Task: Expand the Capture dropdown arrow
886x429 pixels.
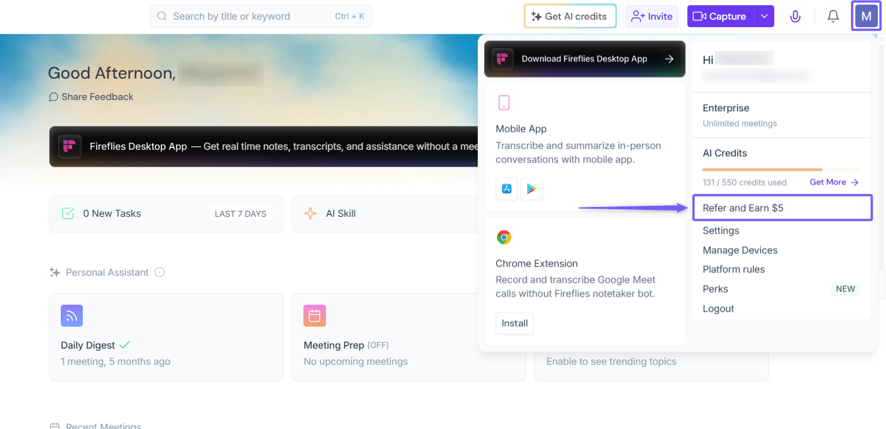Action: tap(764, 16)
